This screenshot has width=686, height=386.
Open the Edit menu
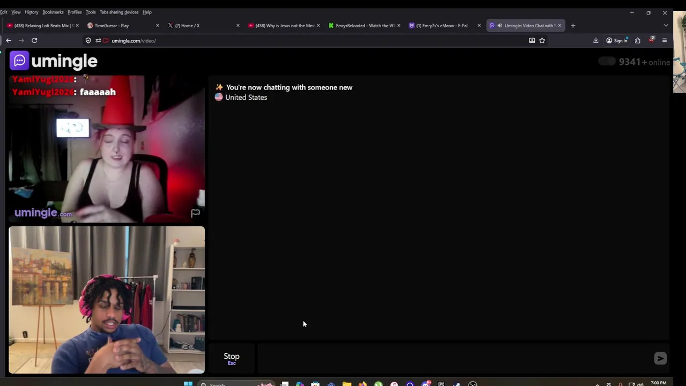pos(4,12)
